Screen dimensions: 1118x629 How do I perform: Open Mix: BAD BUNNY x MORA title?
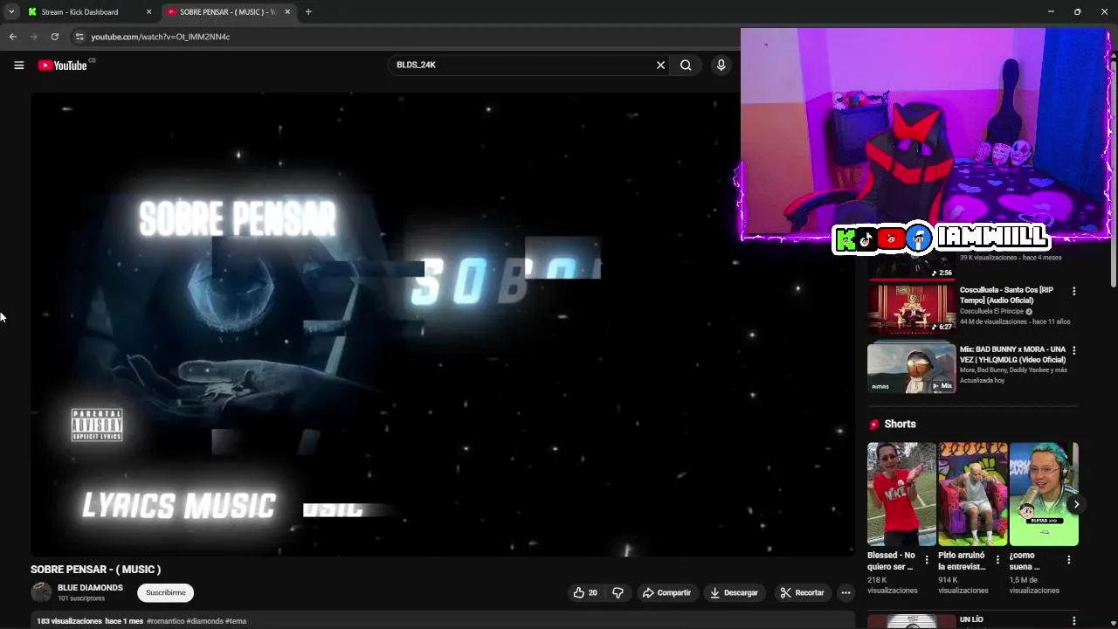1012,355
